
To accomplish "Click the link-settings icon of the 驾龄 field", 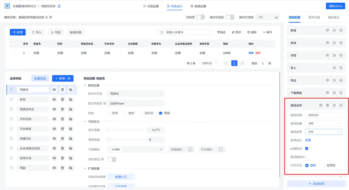I will [x=71, y=168].
